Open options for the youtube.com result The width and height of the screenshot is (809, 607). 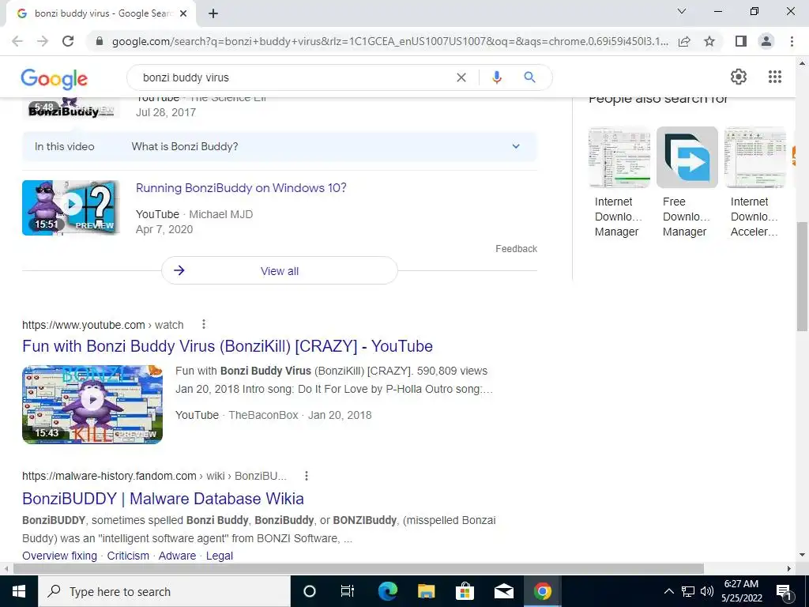(x=204, y=324)
